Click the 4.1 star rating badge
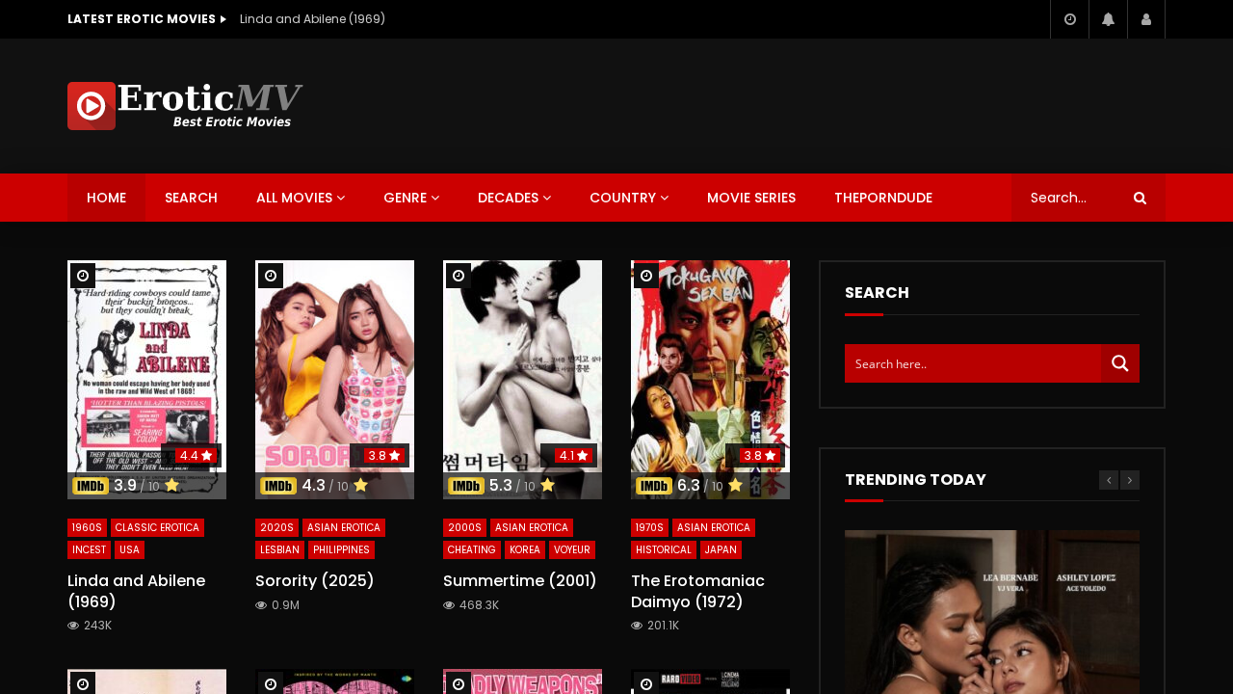Viewport: 1233px width, 694px height. click(x=571, y=456)
